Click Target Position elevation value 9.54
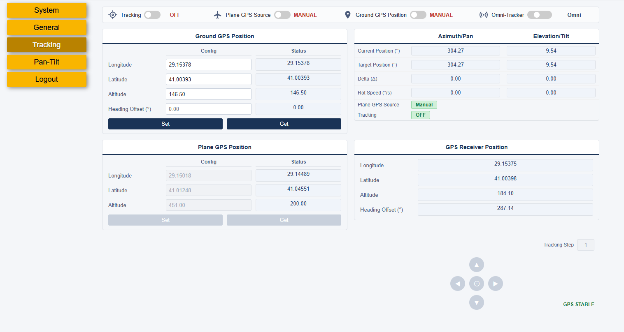 (x=551, y=65)
